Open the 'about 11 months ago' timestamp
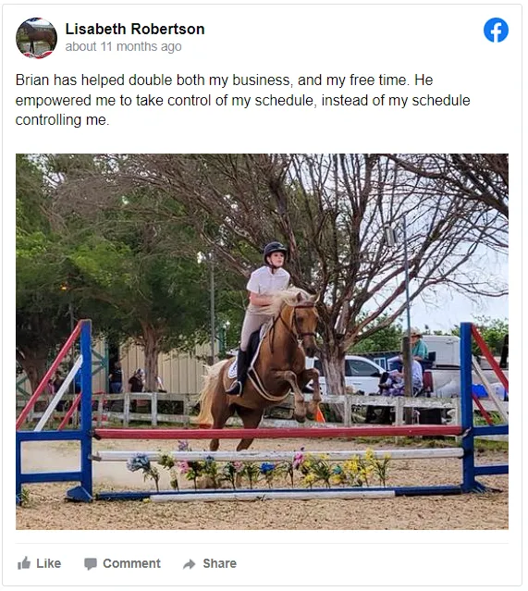 123,47
